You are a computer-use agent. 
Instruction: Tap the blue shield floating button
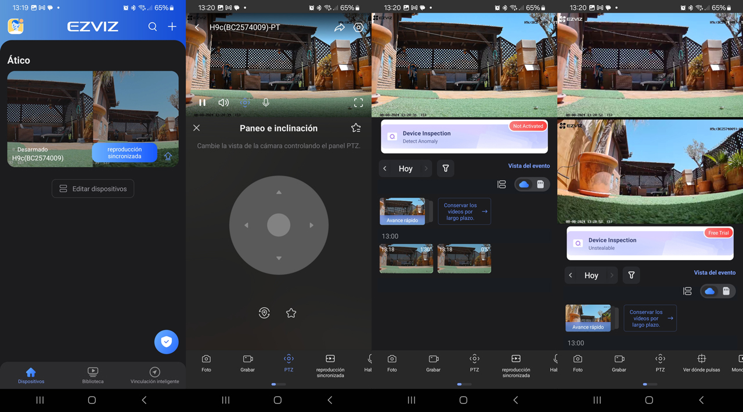[166, 342]
